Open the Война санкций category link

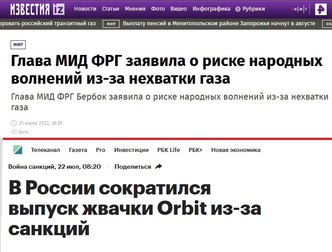pos(31,167)
